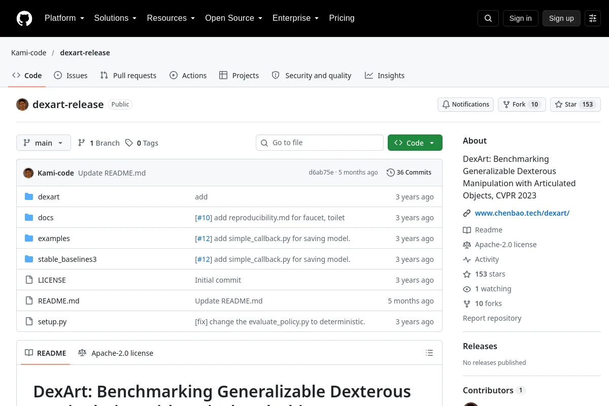
Task: Open the search magnifier button
Action: point(488,18)
